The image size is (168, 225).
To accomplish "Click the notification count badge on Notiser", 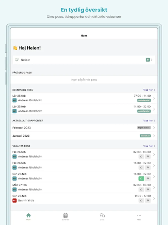I will tap(148, 60).
